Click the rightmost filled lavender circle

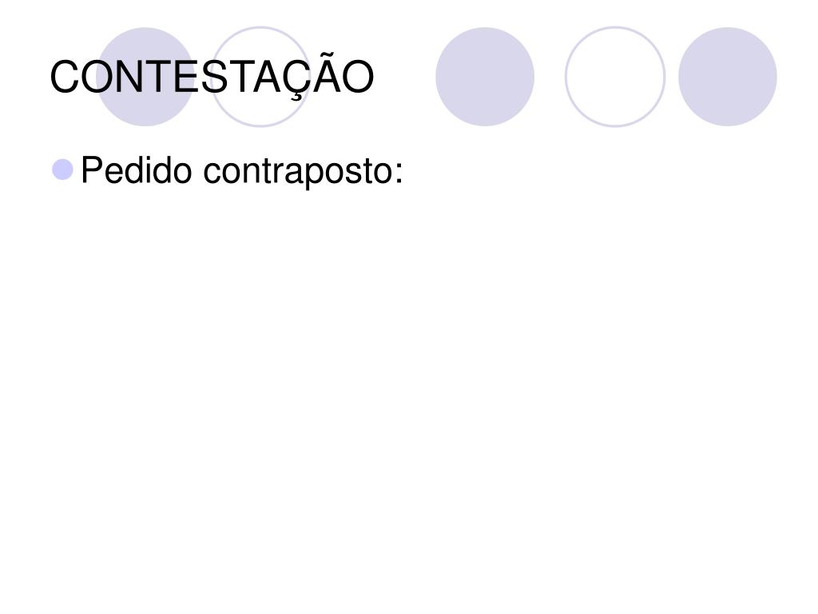728,77
